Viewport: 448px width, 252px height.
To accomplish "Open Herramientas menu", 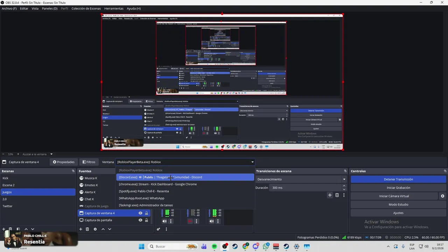I will point(114,8).
